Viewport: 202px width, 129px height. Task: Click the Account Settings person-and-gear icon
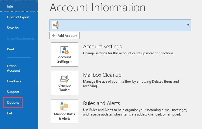tap(64, 50)
